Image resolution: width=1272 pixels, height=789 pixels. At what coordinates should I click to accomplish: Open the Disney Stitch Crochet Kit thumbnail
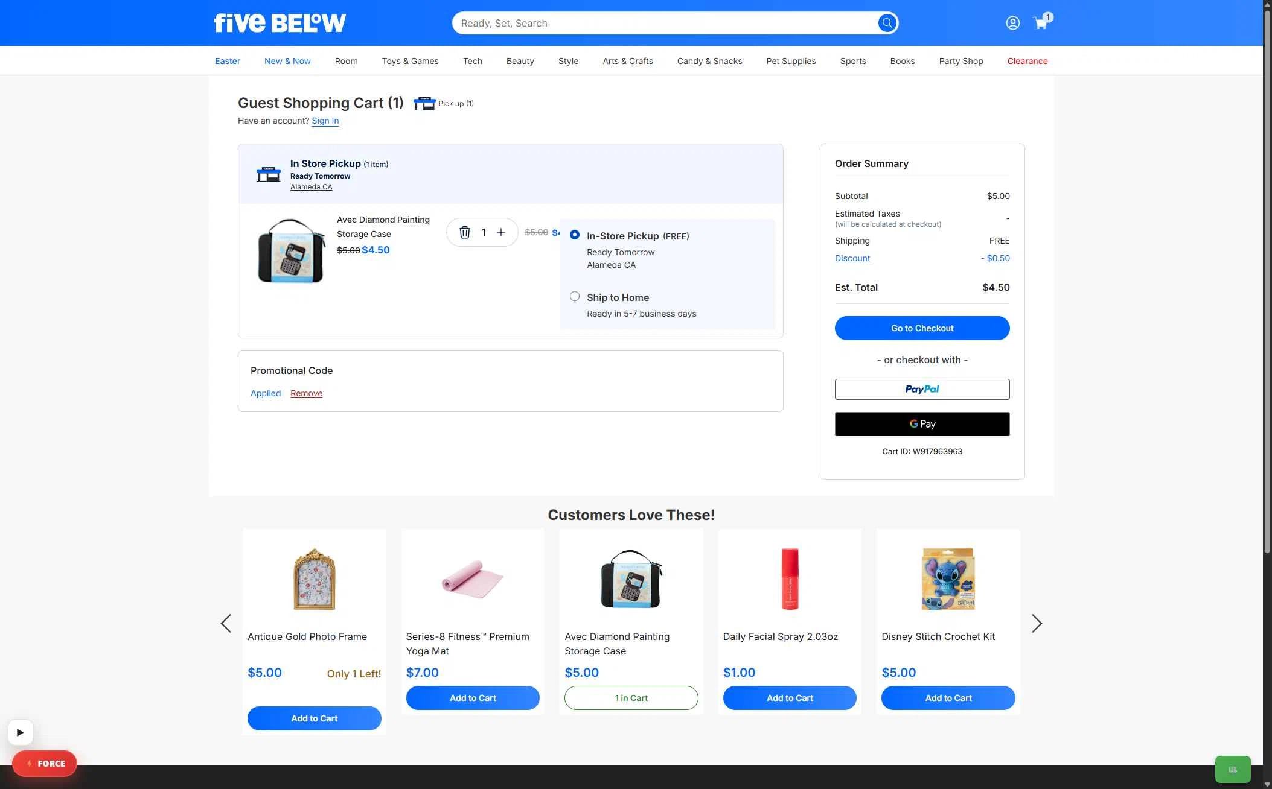948,579
